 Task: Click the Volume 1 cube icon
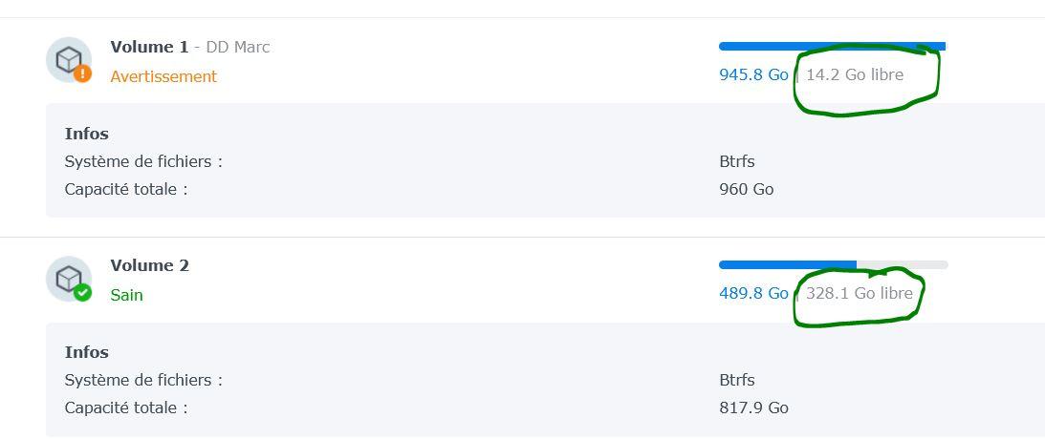69,60
